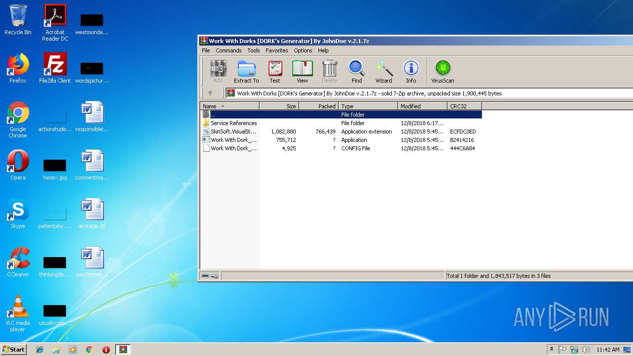Click the key icon in WinRAR status bar
Screen dimensions: 633x356
point(215,276)
